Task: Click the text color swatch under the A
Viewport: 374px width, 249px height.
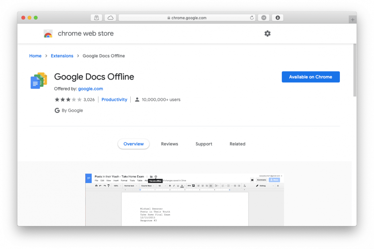Action: (x=182, y=186)
